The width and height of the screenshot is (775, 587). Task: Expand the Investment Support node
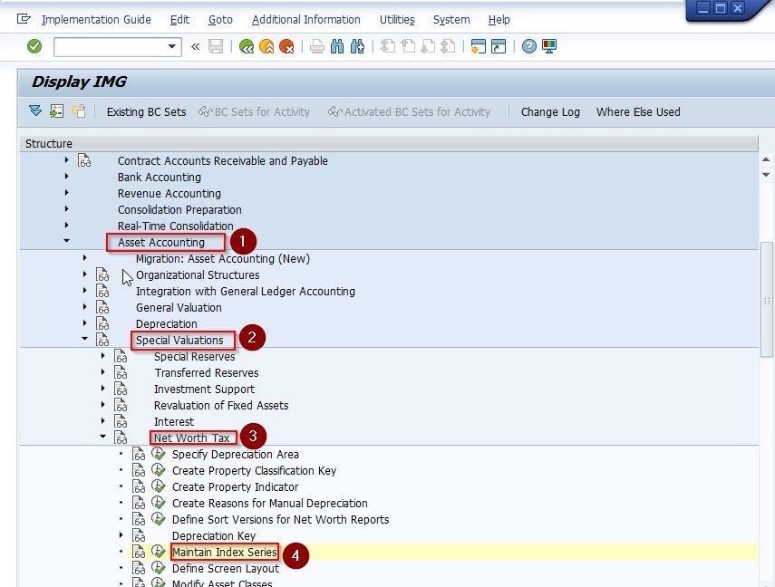pyautogui.click(x=102, y=389)
